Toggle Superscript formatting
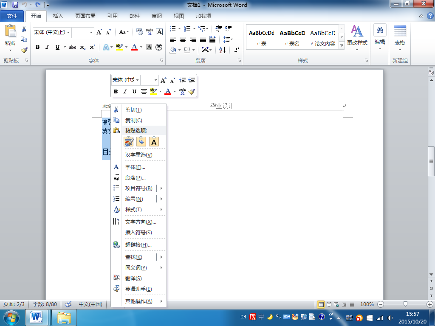The image size is (435, 326). point(92,47)
